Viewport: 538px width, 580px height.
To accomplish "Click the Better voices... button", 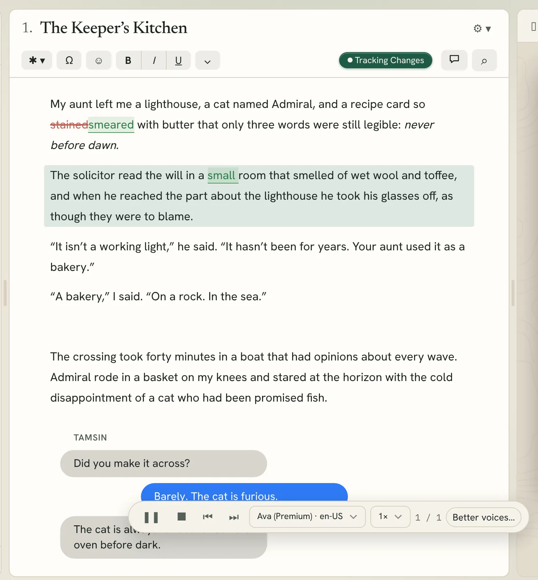I will click(x=483, y=517).
